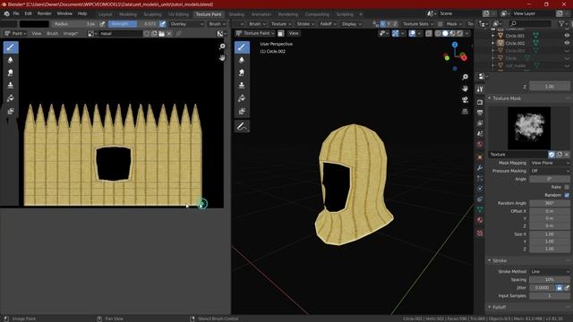This screenshot has width=573, height=322.
Task: Open the Edit menu
Action: coord(28,13)
